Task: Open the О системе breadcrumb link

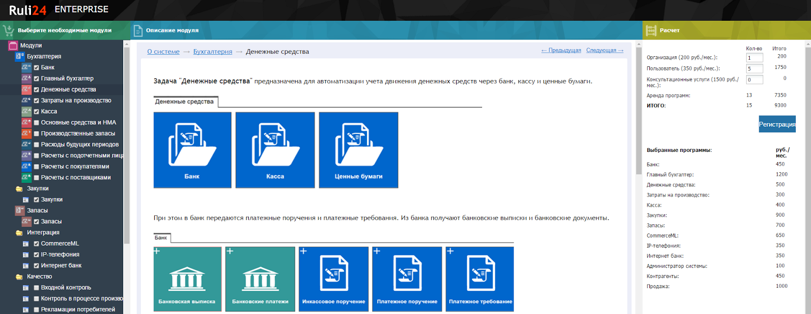Action: click(x=163, y=52)
